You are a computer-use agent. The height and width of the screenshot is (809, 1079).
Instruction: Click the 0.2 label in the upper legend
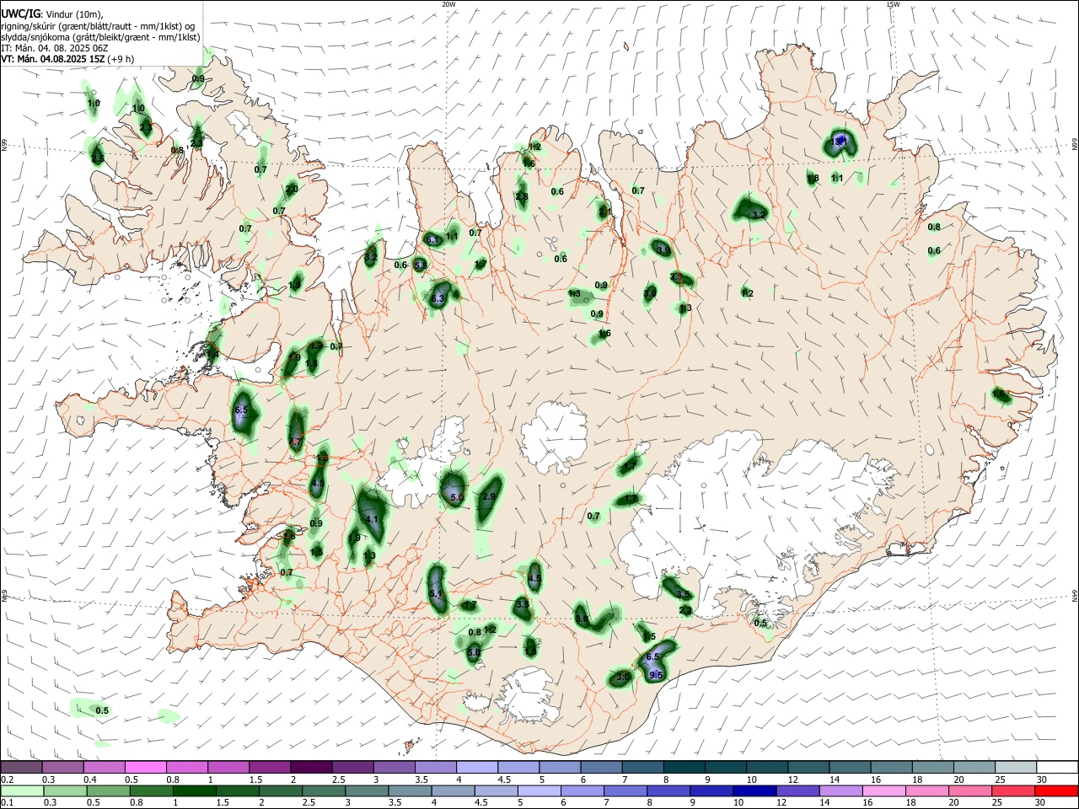pyautogui.click(x=7, y=780)
